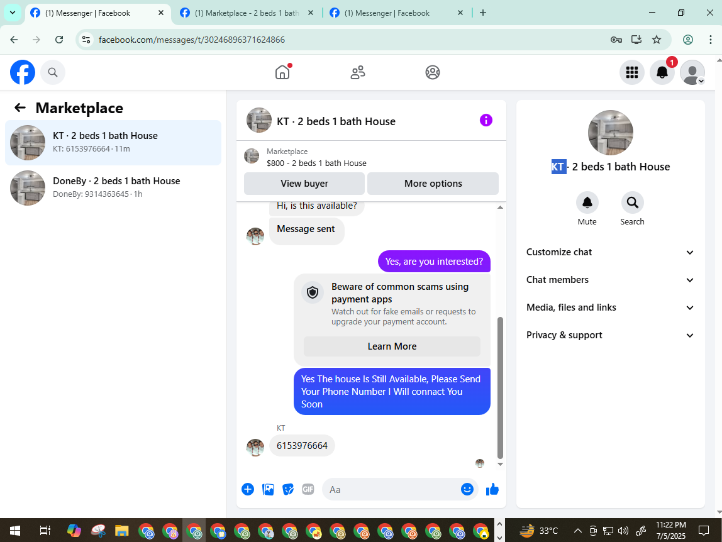The image size is (722, 542).
Task: Click the chat header title KT · 2 beds 1 bath House
Action: tap(336, 121)
